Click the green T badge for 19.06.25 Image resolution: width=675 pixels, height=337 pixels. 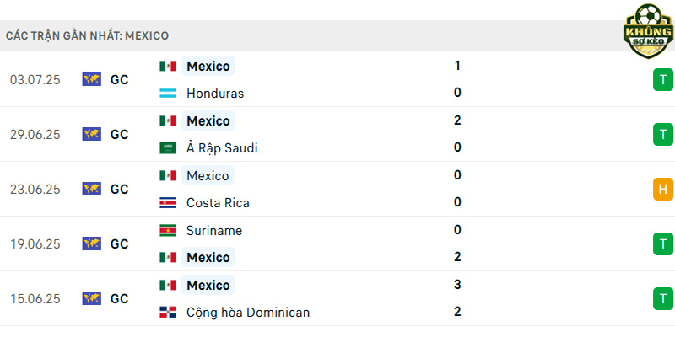pos(663,243)
